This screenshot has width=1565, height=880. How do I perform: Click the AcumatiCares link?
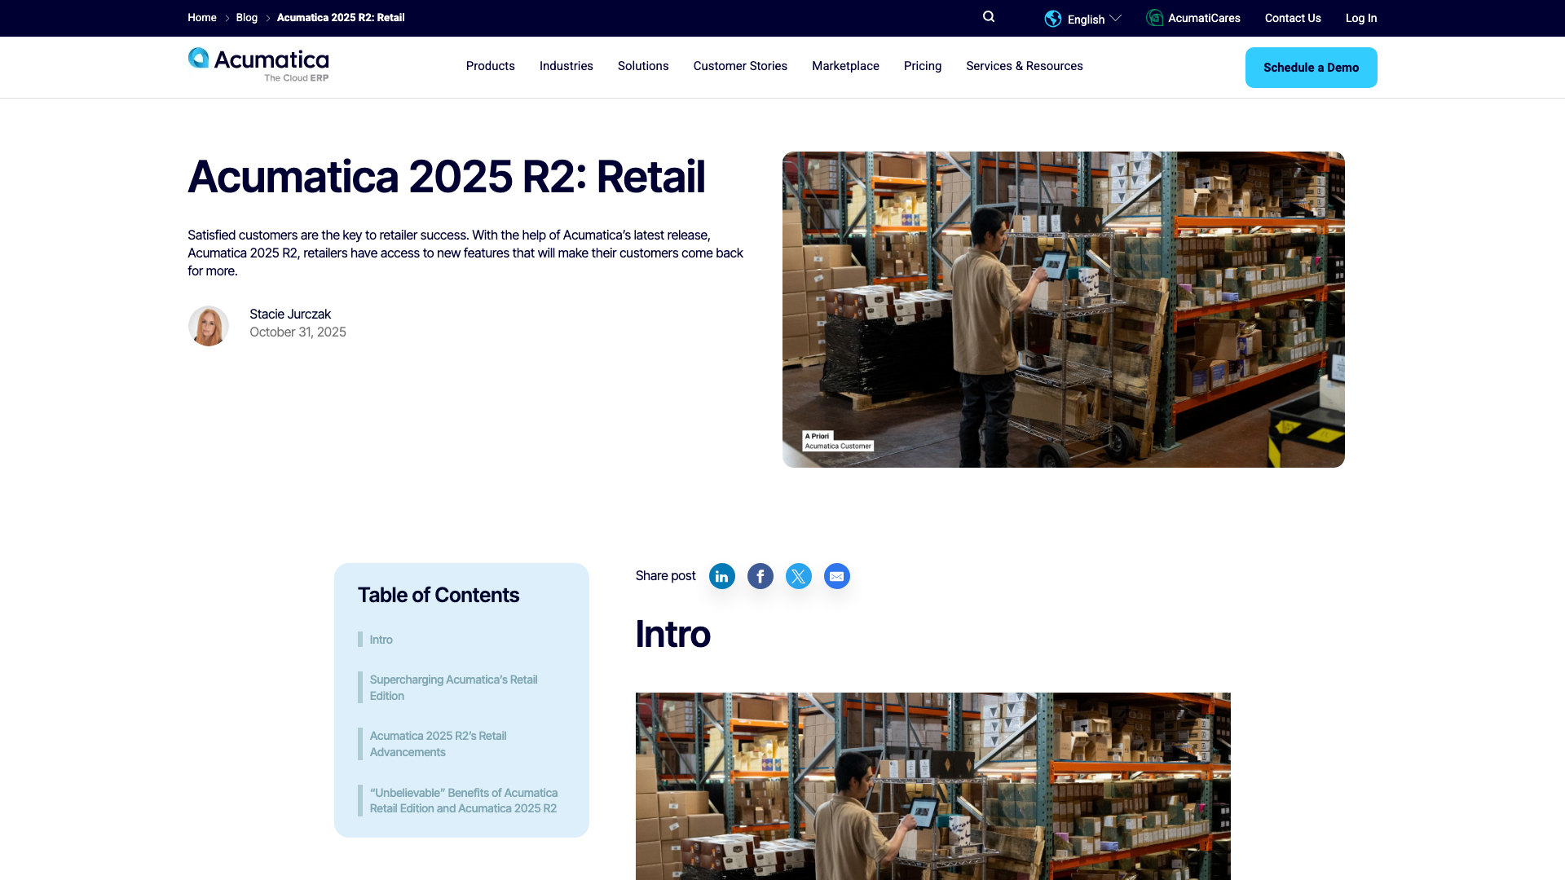pyautogui.click(x=1204, y=18)
